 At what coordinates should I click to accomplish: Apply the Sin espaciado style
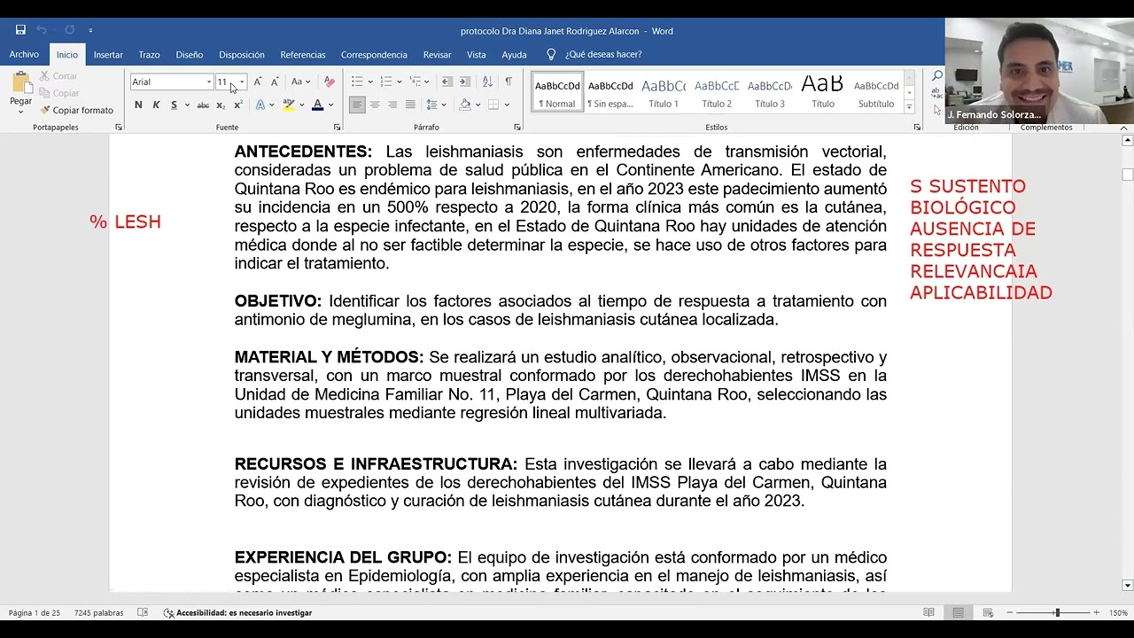pyautogui.click(x=610, y=92)
